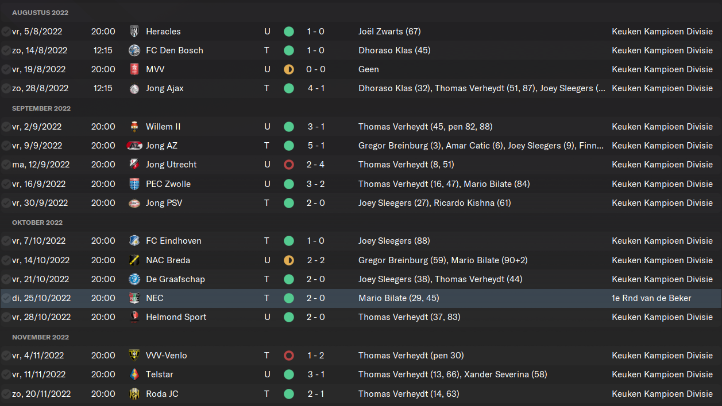
Task: Click the PEC Zwolle club badge
Action: pyautogui.click(x=134, y=184)
